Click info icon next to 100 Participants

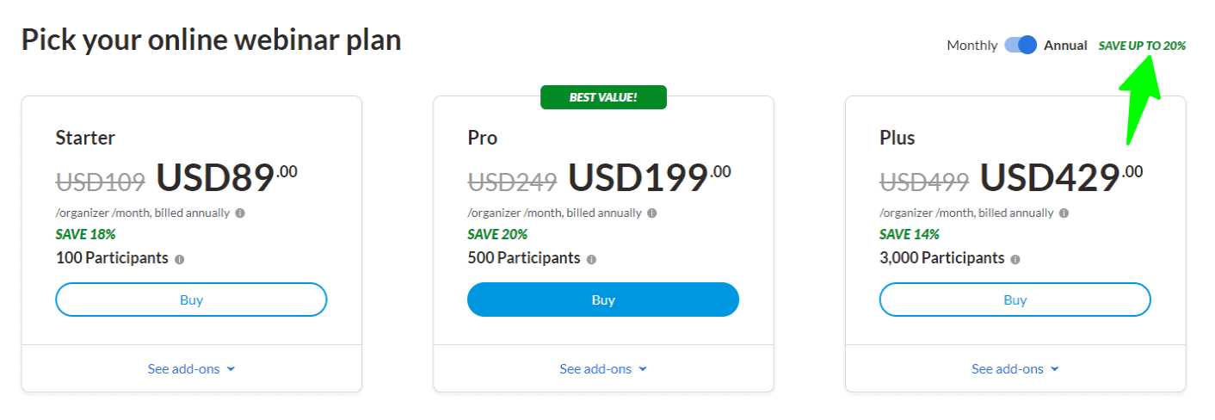[x=179, y=259]
